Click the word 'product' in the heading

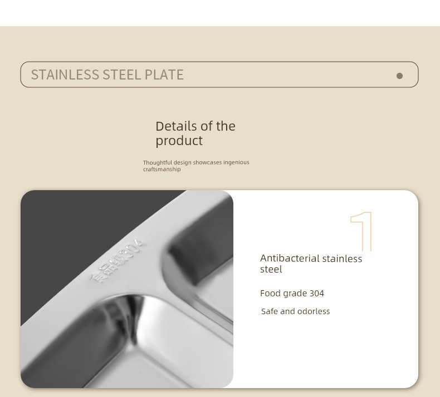(179, 141)
